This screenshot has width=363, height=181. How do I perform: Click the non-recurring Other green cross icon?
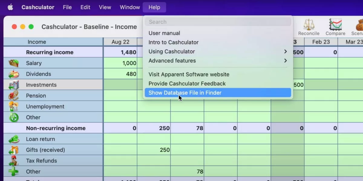point(14,172)
